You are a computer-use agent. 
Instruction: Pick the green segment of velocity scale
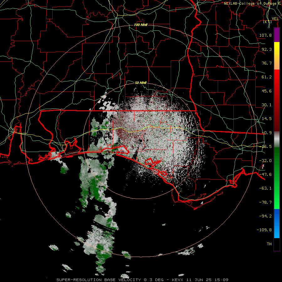pos(277,178)
